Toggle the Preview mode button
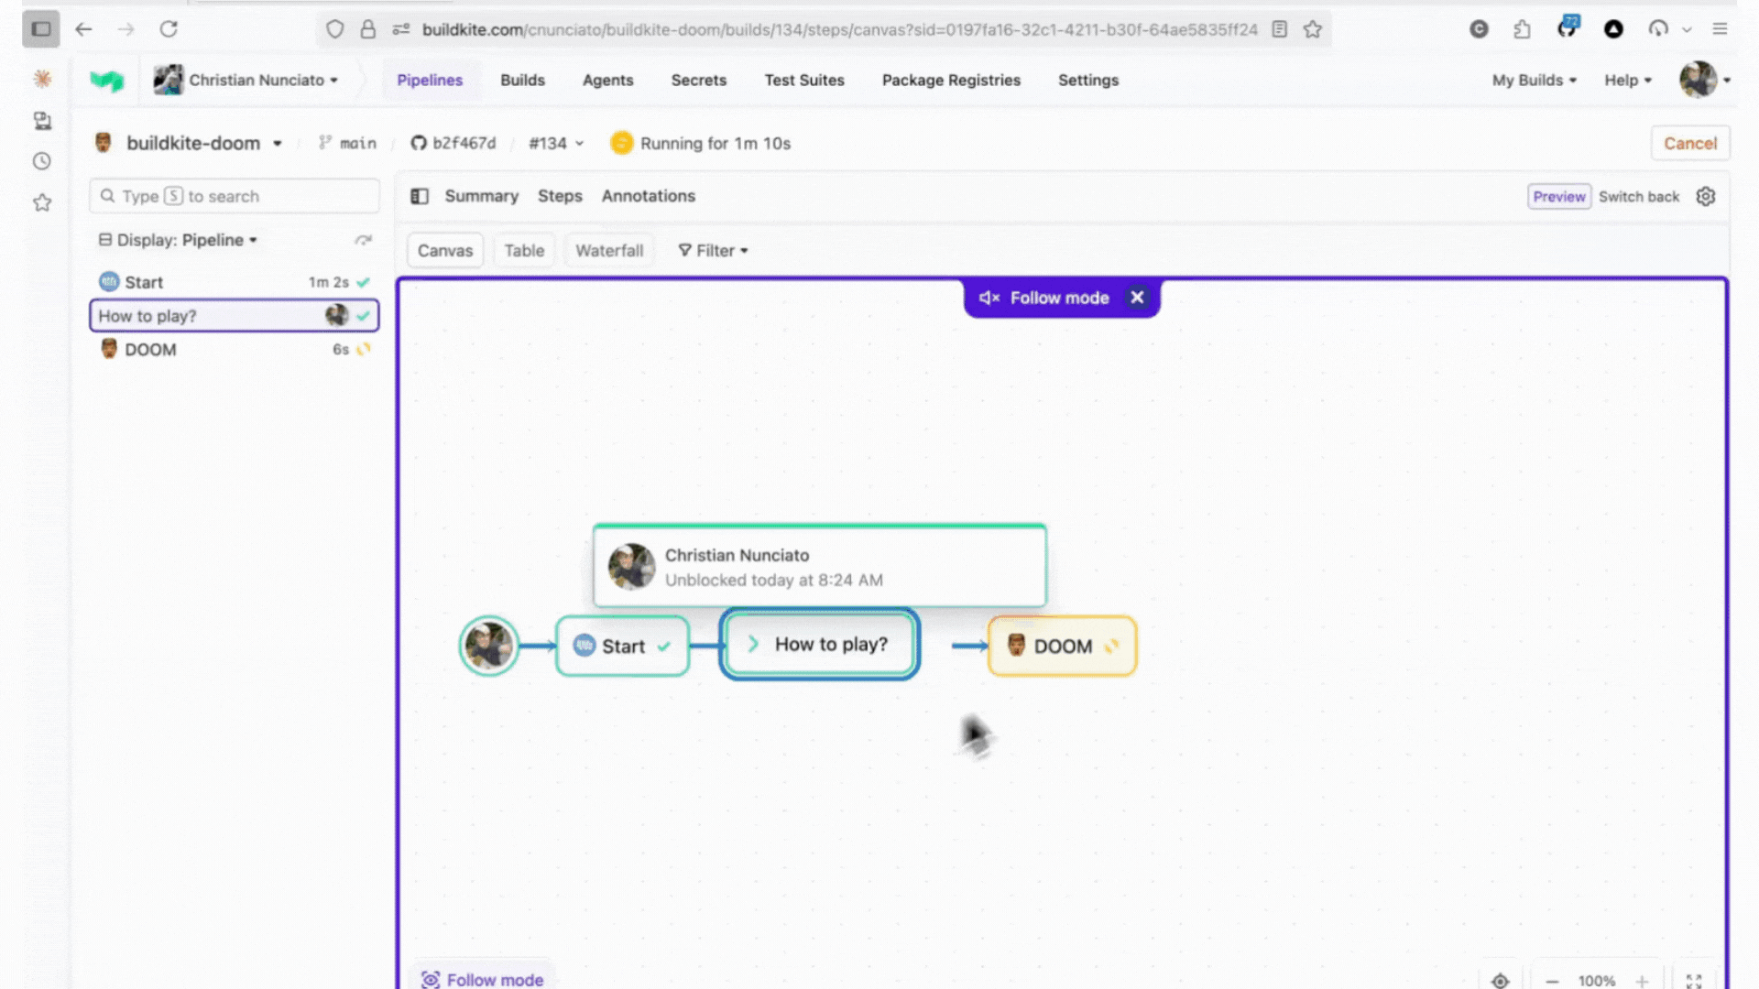 point(1558,196)
